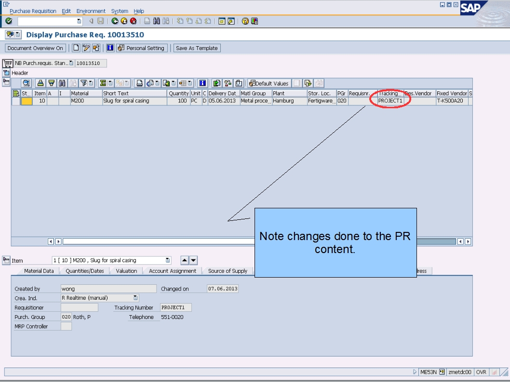Click the Total sigma icon
The height and width of the screenshot is (382, 510).
pyautogui.click(x=103, y=83)
